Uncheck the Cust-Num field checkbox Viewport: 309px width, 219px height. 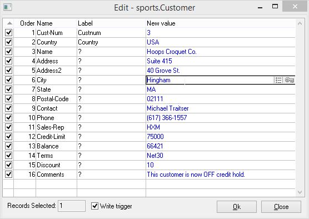click(x=9, y=33)
